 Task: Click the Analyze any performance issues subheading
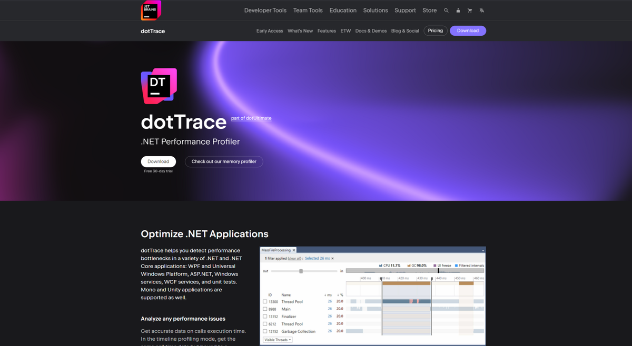point(183,319)
